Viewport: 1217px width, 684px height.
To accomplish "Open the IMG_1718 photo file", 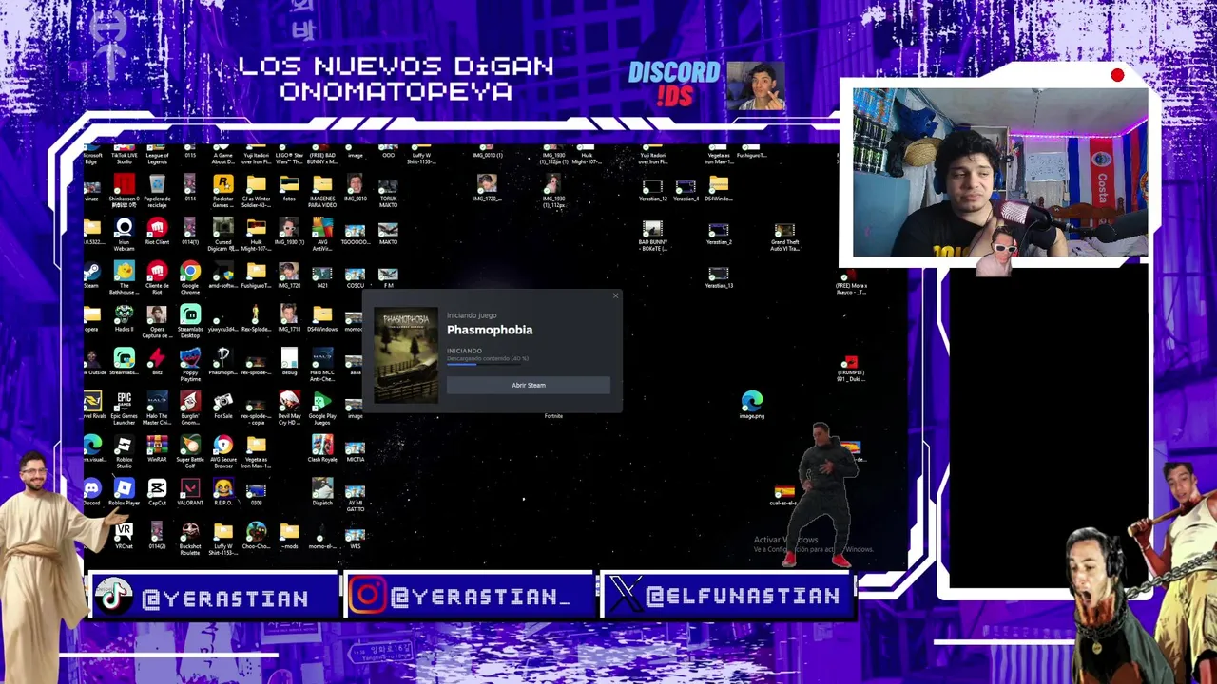I will coord(289,314).
